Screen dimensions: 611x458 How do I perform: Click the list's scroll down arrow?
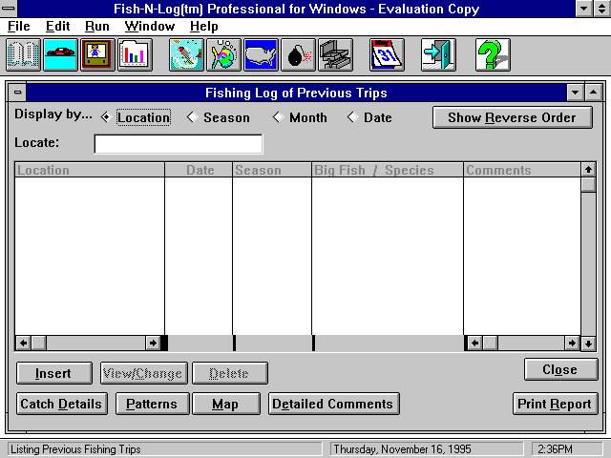click(x=589, y=343)
